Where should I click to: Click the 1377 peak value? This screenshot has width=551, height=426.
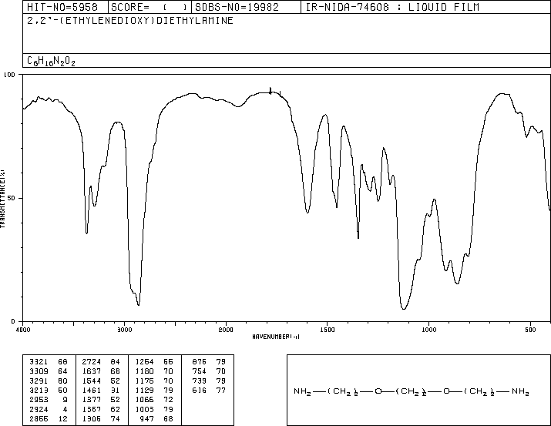[92, 400]
